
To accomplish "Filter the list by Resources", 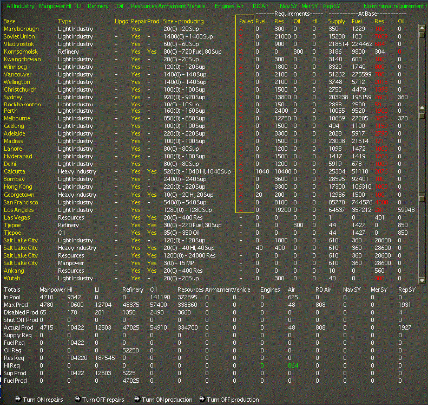I will [144, 6].
